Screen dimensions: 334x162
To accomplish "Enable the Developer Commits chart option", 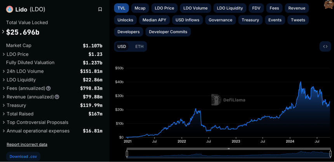I will point(168,32).
